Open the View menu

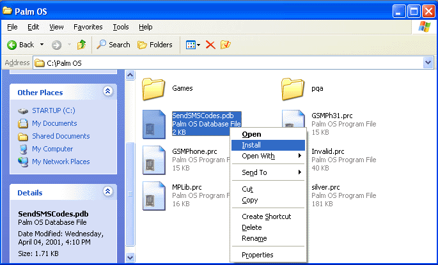[x=56, y=27]
